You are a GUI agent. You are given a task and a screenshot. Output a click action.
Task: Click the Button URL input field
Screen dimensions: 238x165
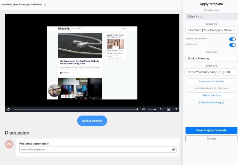pyautogui.click(x=211, y=72)
